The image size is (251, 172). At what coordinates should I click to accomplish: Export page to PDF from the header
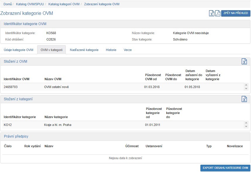pos(218,13)
